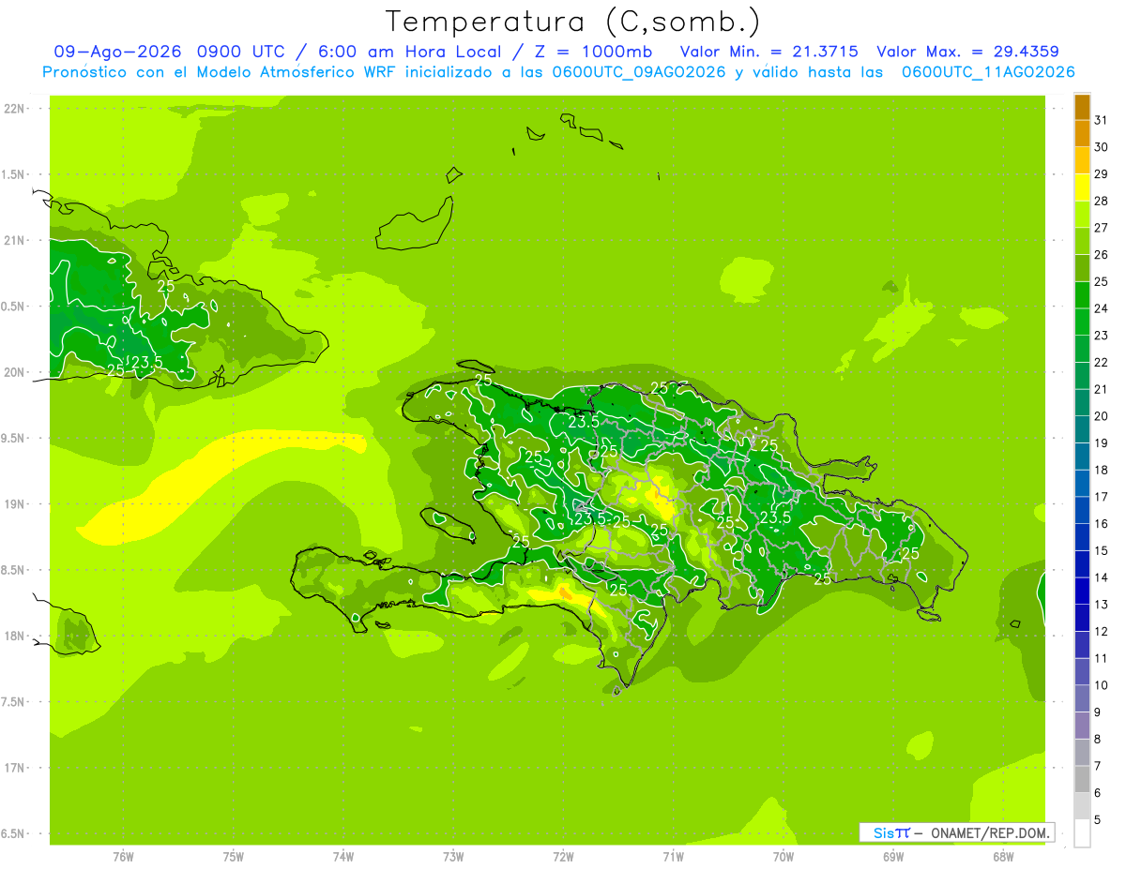The height and width of the screenshot is (869, 1126).
Task: Click the "25" value on the color scale
Action: [1102, 281]
